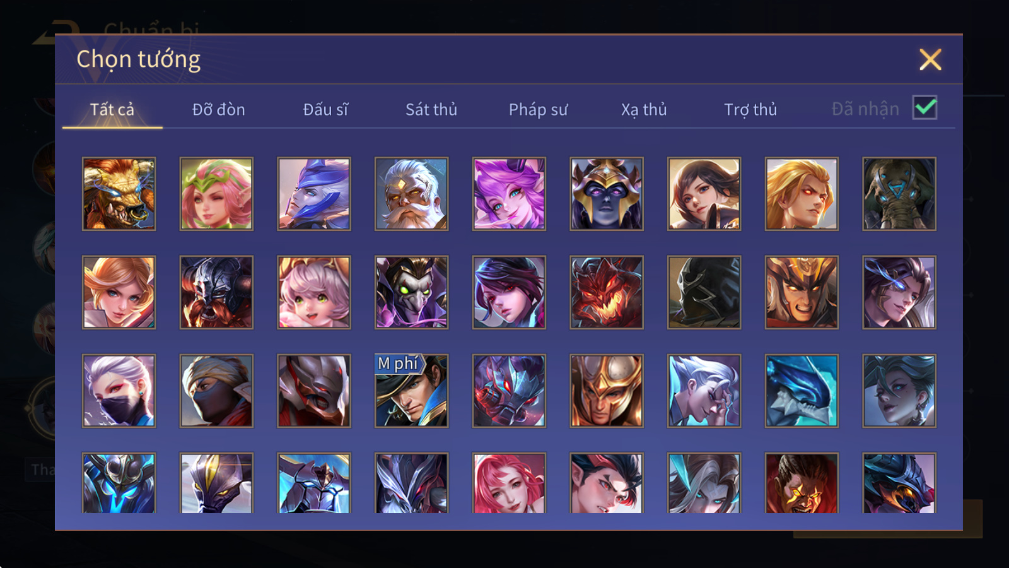Close the Chọn tướng dialog
Screen dimensions: 1009x568
[930, 59]
